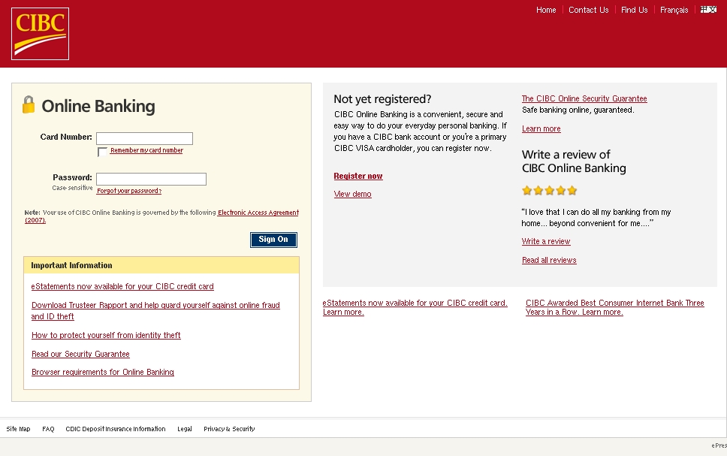
Task: Open the View demo link
Action: pos(352,194)
